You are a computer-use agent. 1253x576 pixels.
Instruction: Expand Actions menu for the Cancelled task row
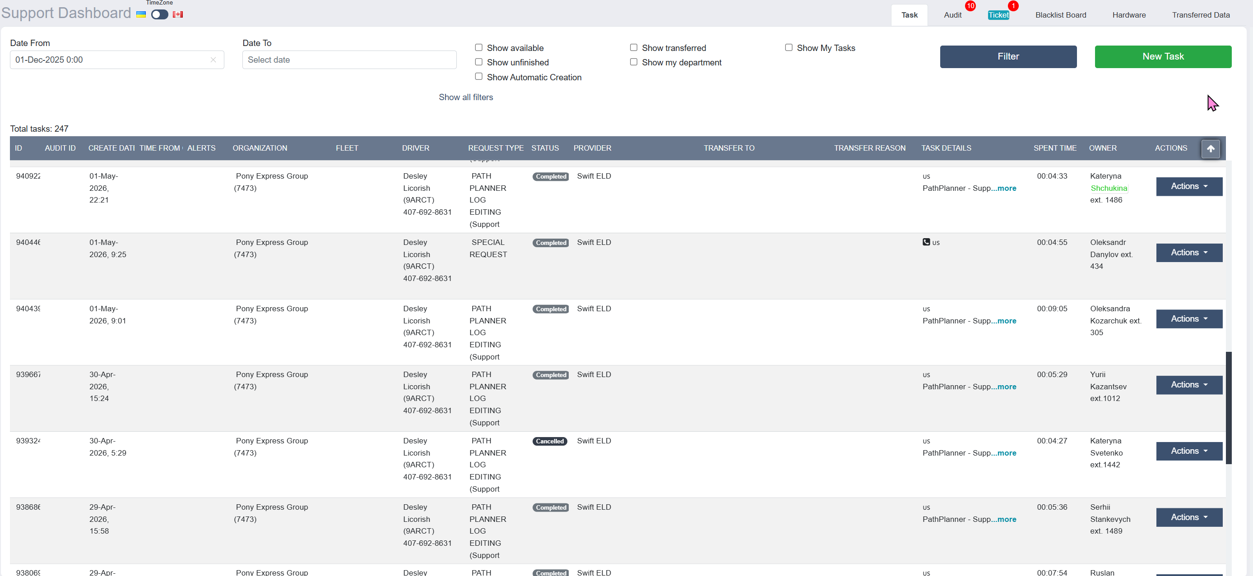pyautogui.click(x=1189, y=451)
